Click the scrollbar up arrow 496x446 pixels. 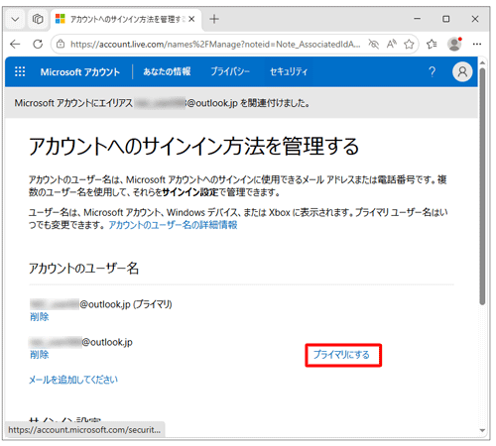click(482, 62)
